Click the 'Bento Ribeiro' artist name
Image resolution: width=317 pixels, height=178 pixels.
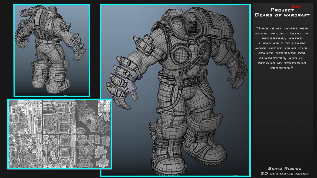(285, 169)
